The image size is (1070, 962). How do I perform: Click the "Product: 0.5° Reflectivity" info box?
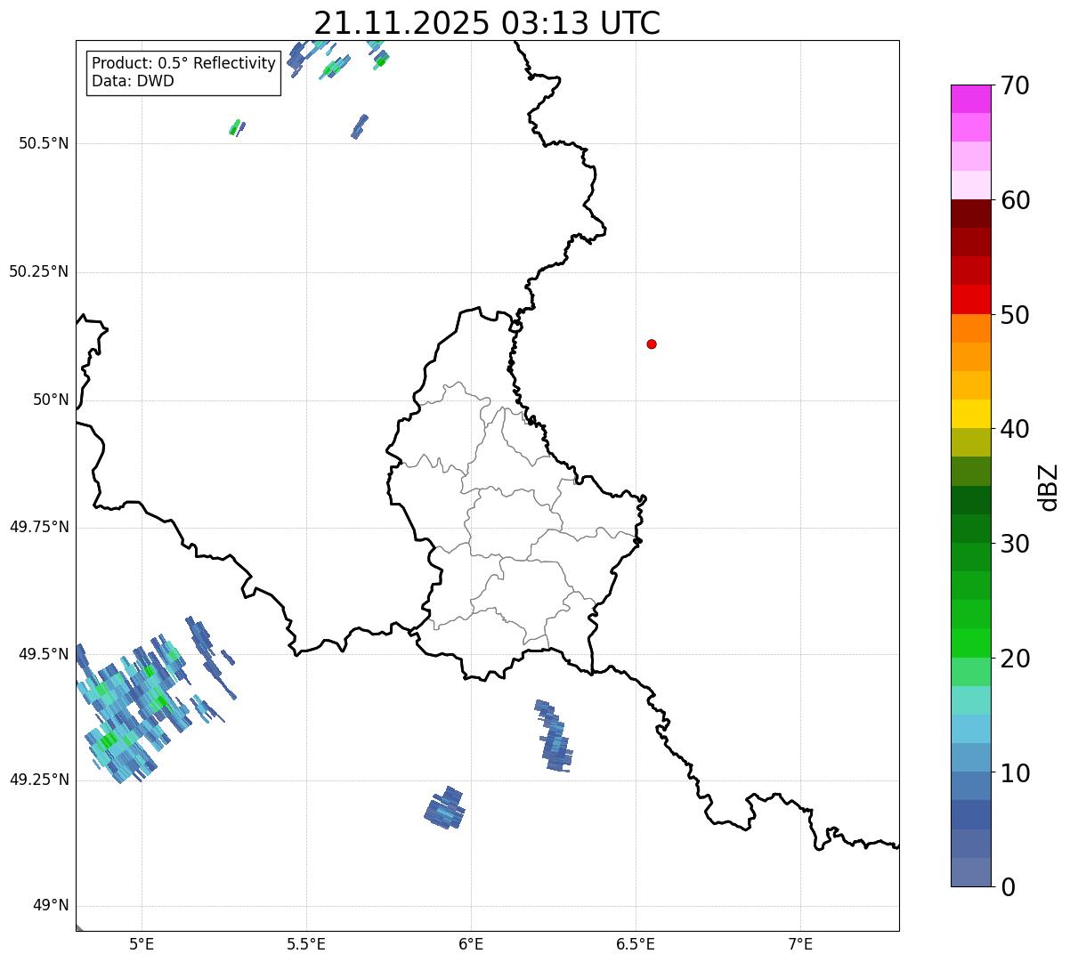[183, 72]
